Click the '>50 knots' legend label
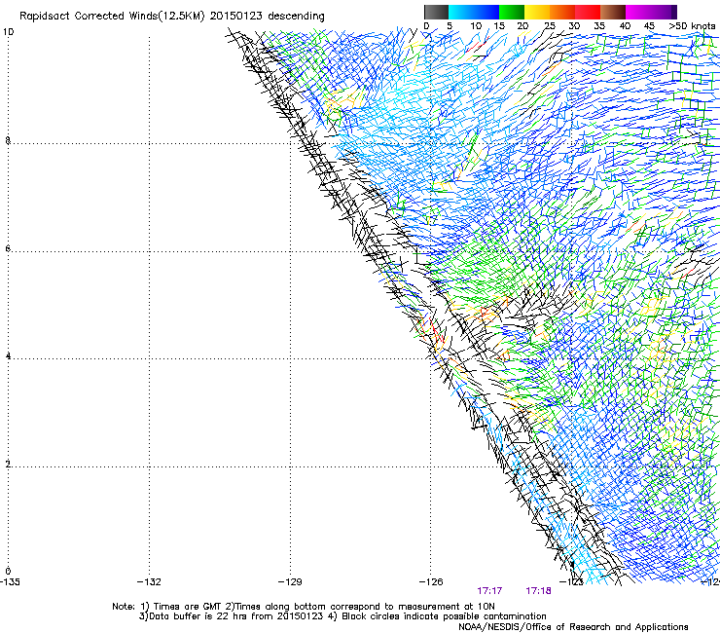The image size is (720, 633). (692, 26)
